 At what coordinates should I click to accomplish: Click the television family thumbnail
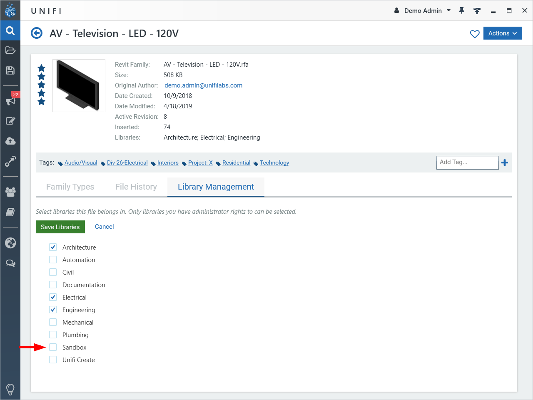pyautogui.click(x=79, y=85)
